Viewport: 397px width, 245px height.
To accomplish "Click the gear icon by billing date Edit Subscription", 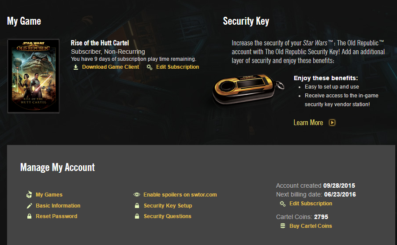I will [x=283, y=204].
